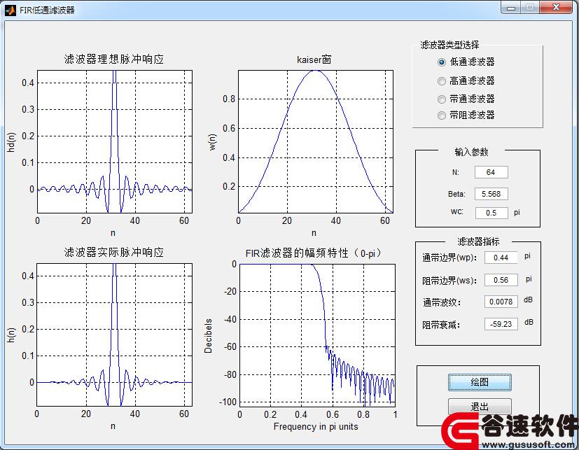Viewport: 579px width, 450px height.
Task: Choose the 带通滤波器 filter type
Action: click(x=466, y=99)
